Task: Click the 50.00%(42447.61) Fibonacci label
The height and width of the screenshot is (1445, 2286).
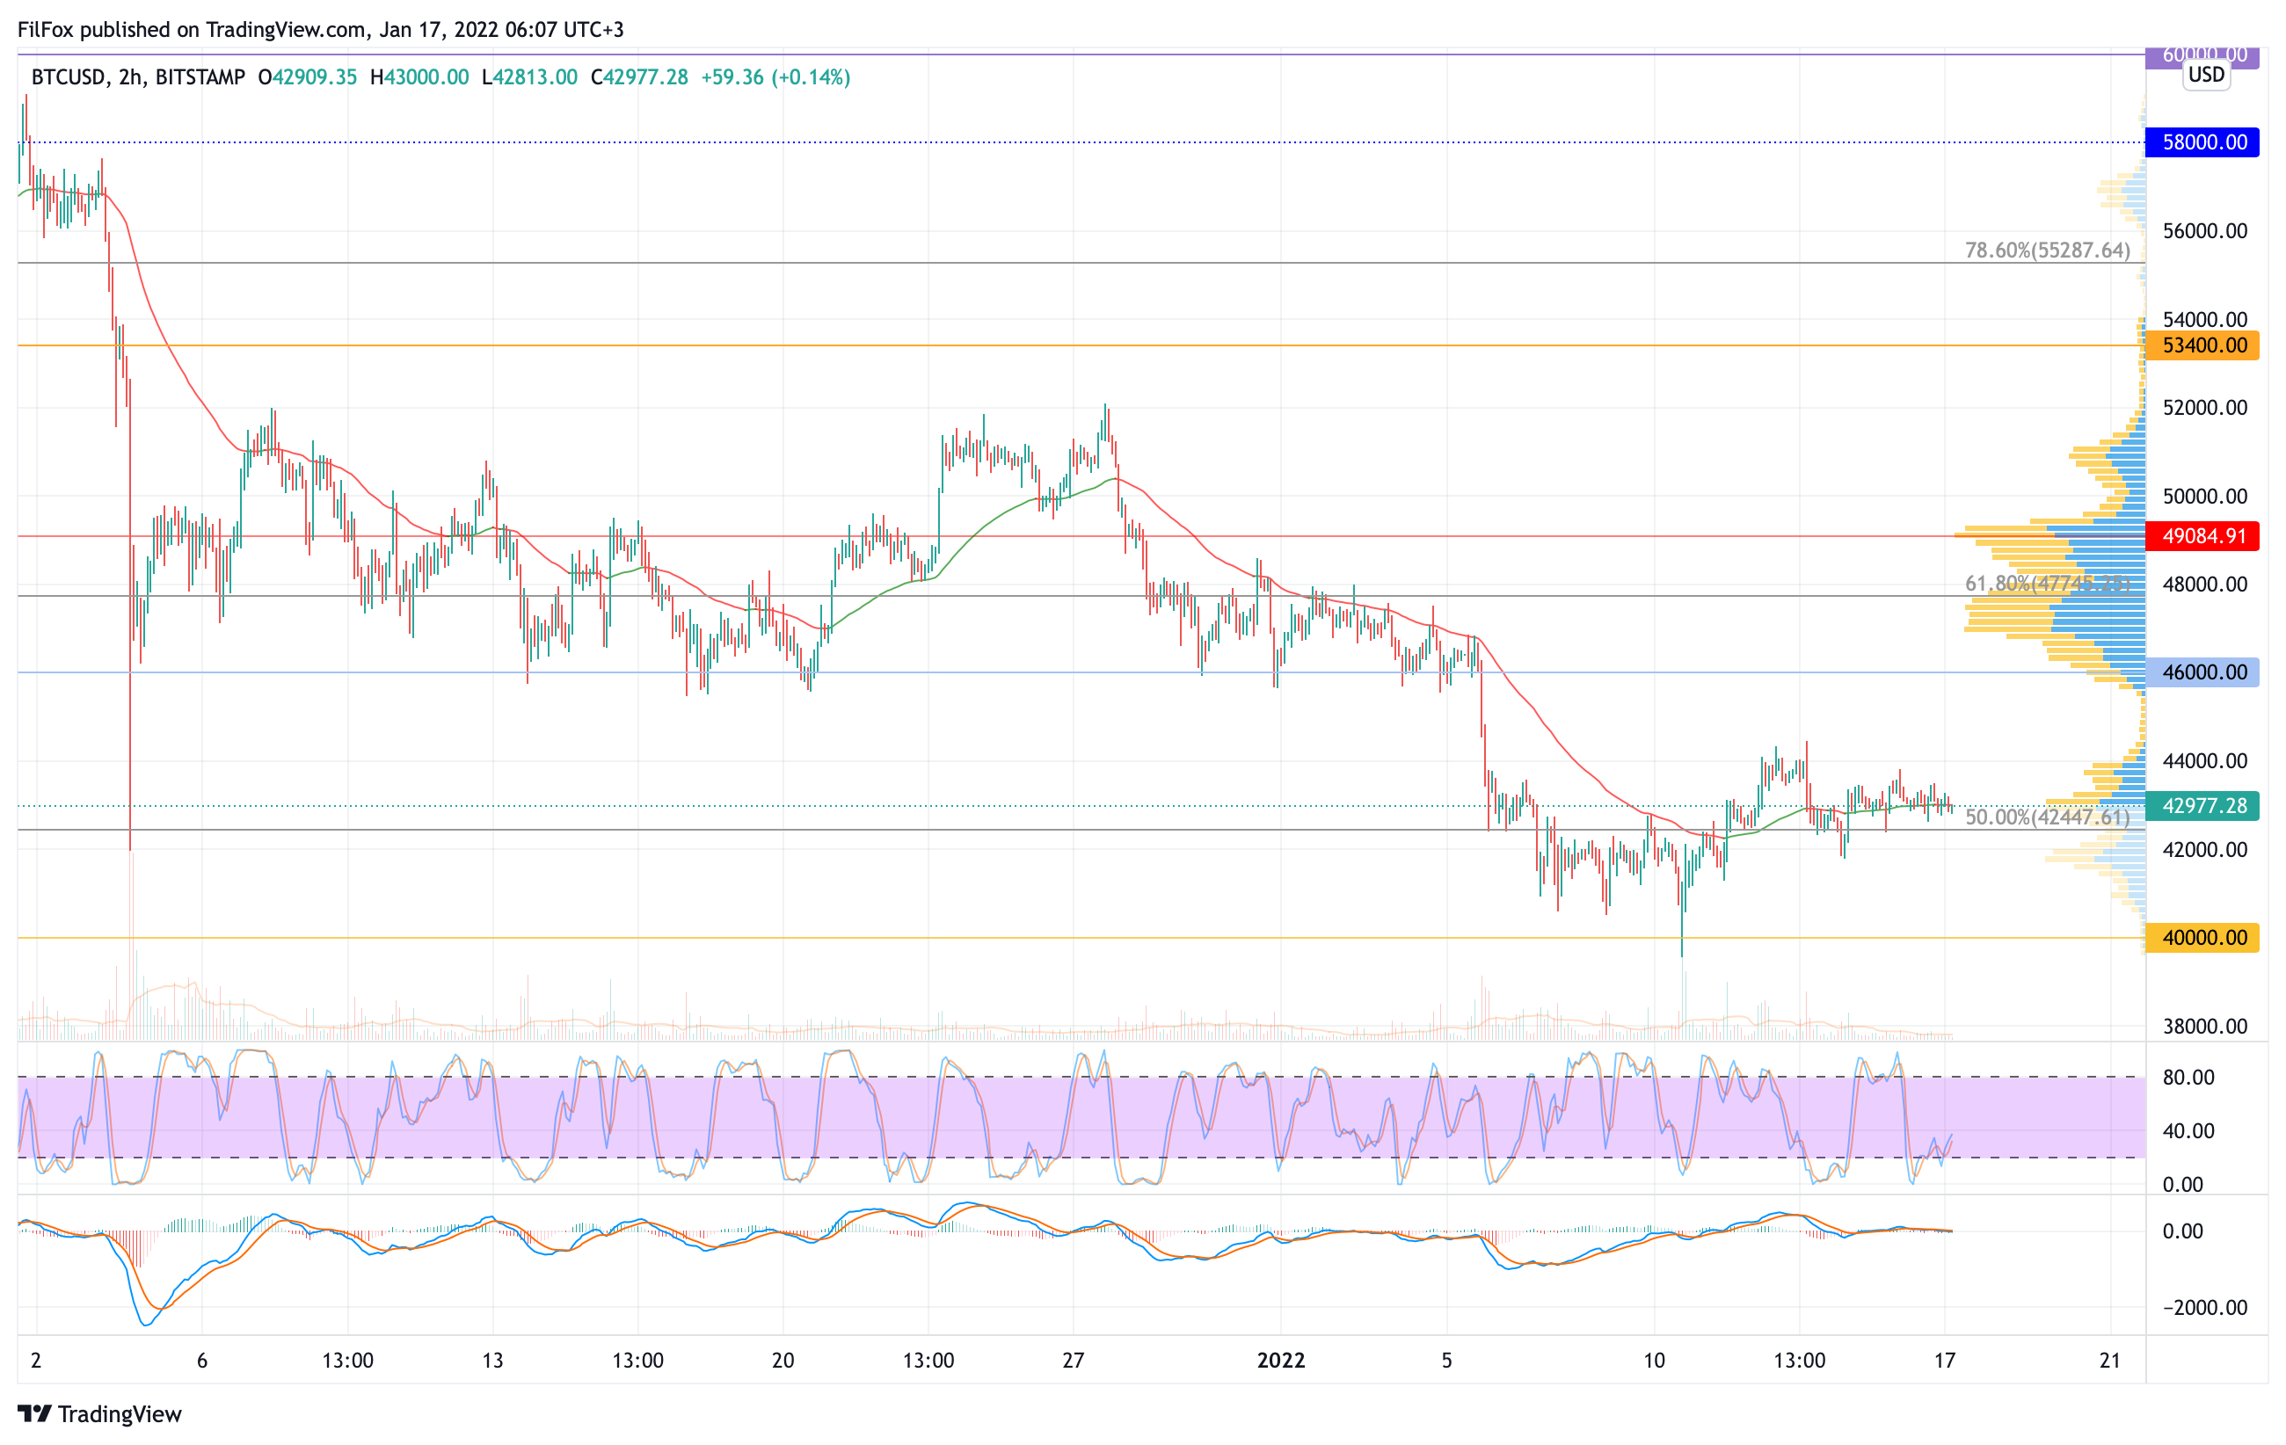Action: point(2047,817)
